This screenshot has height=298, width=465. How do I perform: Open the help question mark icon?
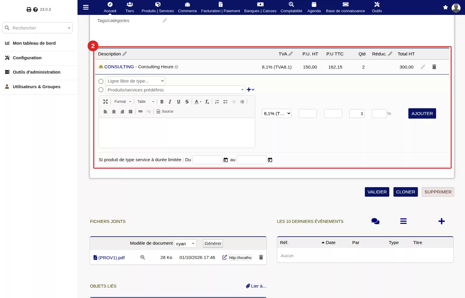35,10
